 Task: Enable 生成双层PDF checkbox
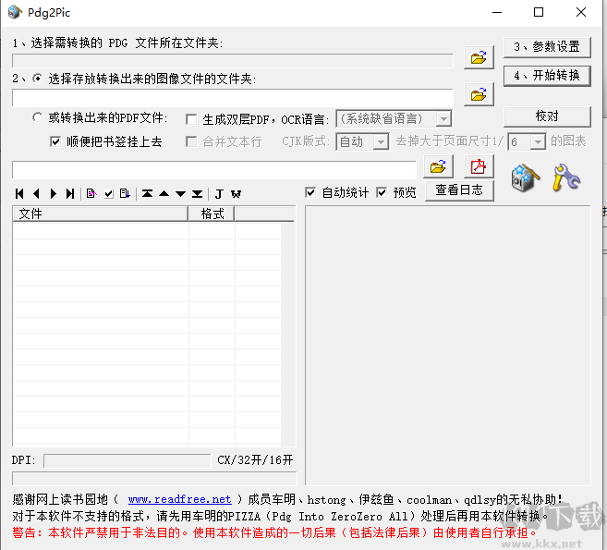pyautogui.click(x=191, y=119)
